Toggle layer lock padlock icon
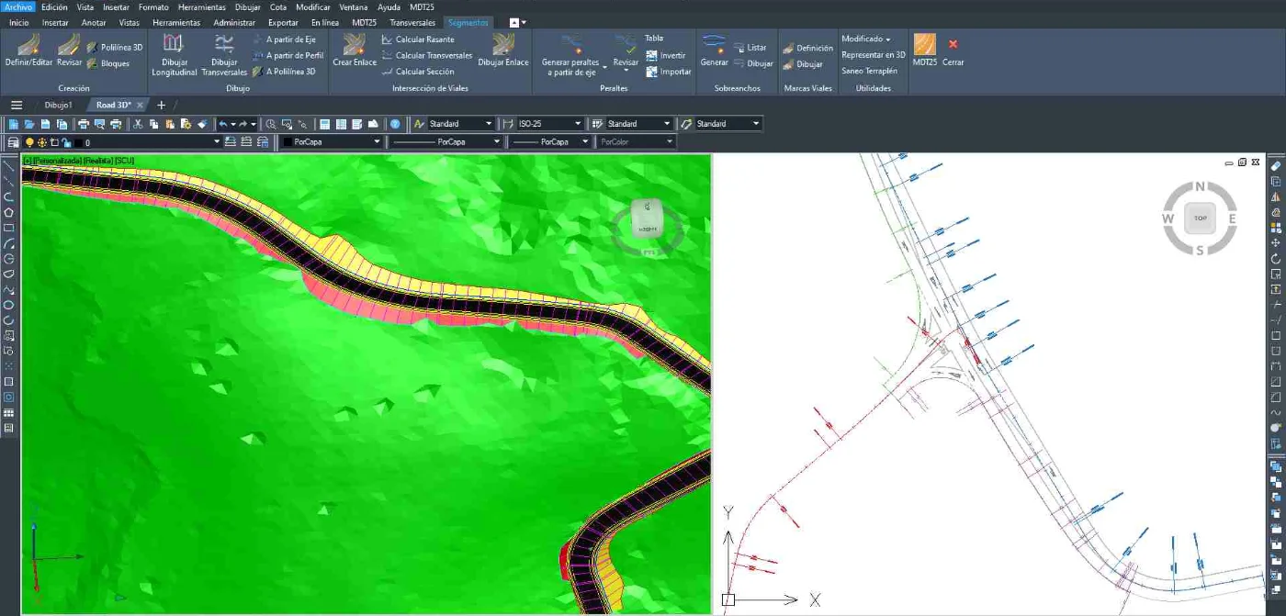Image resolution: width=1286 pixels, height=616 pixels. [x=66, y=142]
